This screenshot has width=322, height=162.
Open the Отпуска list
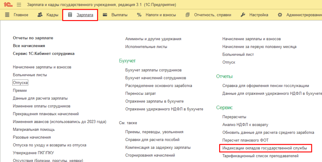click(x=20, y=83)
